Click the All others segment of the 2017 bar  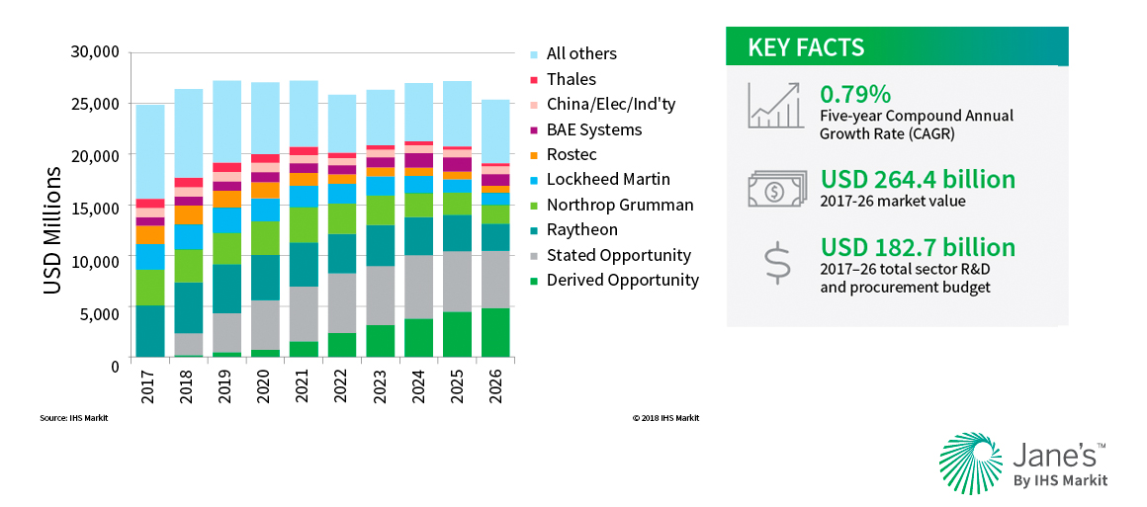[148, 151]
